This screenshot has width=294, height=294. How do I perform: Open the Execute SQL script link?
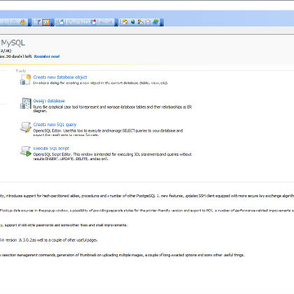[51, 148]
